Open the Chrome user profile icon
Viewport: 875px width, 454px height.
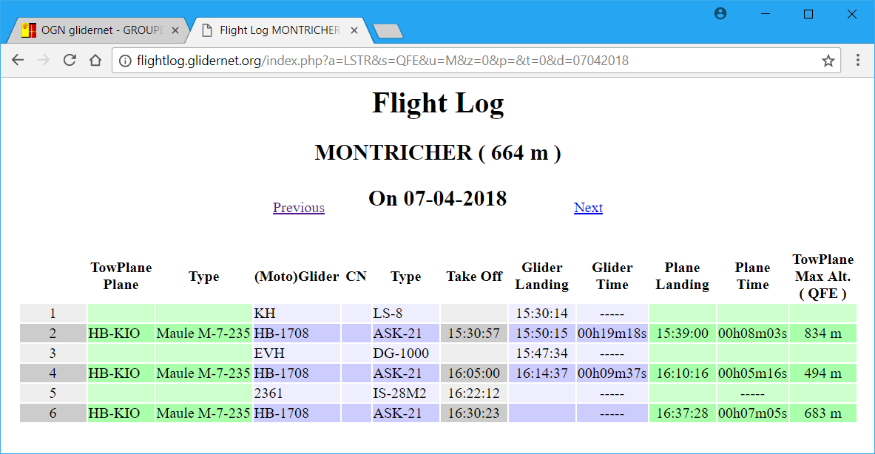[x=720, y=13]
